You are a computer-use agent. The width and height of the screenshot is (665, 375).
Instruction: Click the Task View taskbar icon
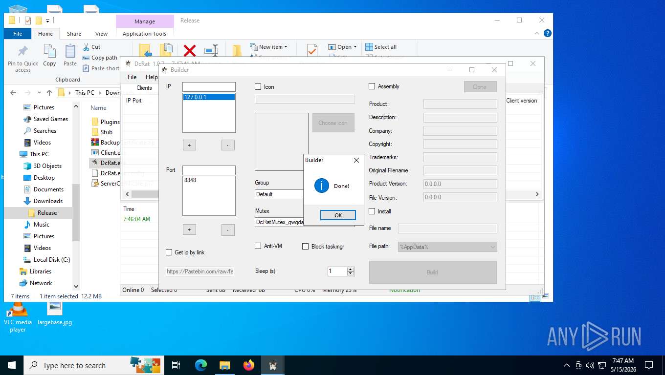(176, 365)
